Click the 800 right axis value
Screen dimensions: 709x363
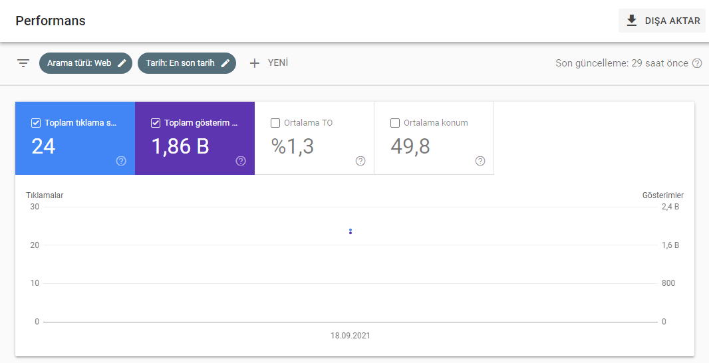click(668, 283)
